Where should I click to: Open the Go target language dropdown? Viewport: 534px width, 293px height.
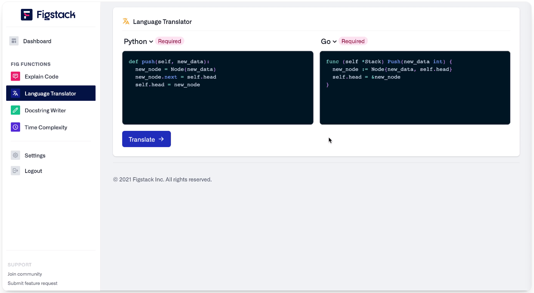pos(329,41)
